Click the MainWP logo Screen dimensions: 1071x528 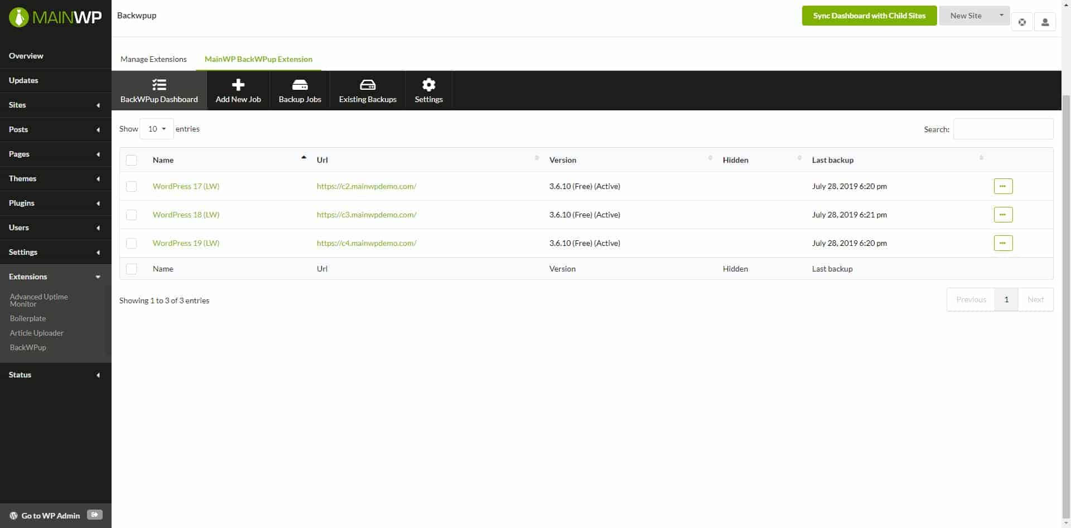55,16
